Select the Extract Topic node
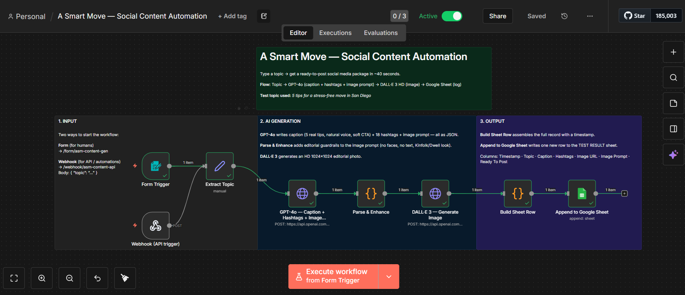The height and width of the screenshot is (295, 685). (220, 166)
